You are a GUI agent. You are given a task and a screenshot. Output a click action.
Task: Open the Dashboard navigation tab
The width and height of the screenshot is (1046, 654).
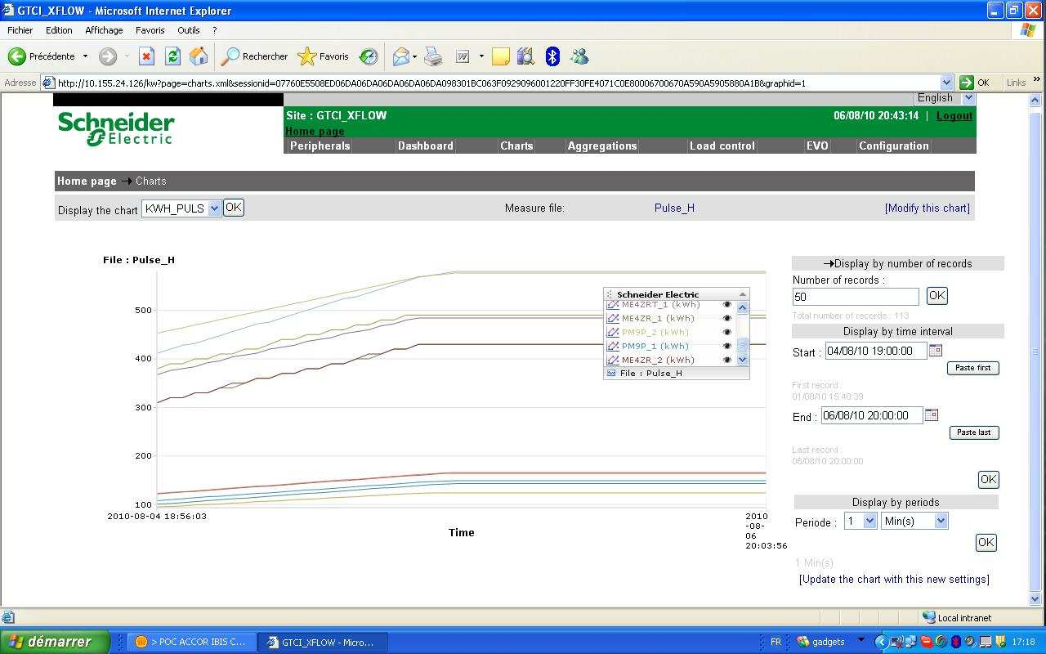coord(425,146)
